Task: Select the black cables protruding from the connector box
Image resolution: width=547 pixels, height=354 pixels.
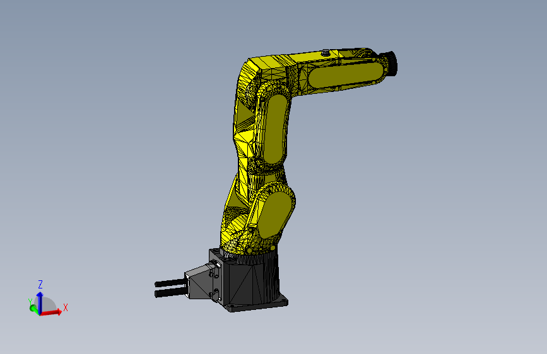Action: click(170, 288)
